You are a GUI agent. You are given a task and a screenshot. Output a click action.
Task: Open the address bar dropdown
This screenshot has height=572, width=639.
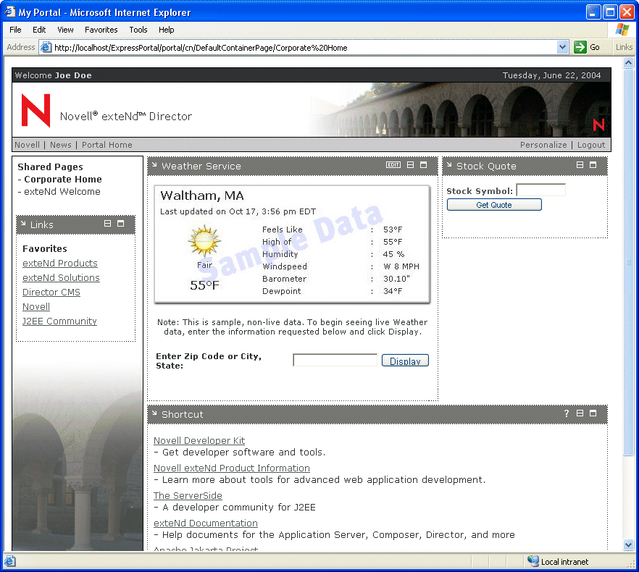coord(562,47)
